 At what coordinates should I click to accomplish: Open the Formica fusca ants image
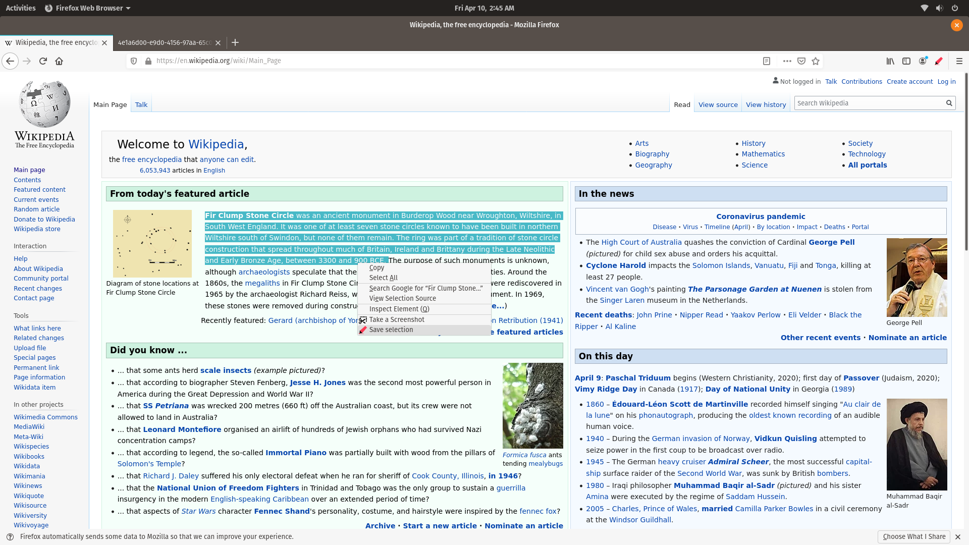click(x=532, y=406)
